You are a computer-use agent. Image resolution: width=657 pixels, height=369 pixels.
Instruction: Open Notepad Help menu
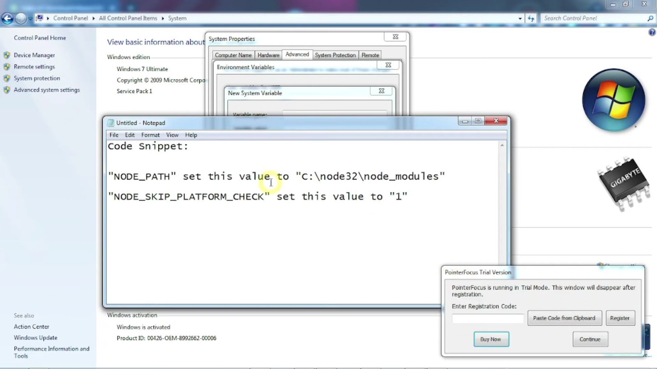coord(191,135)
